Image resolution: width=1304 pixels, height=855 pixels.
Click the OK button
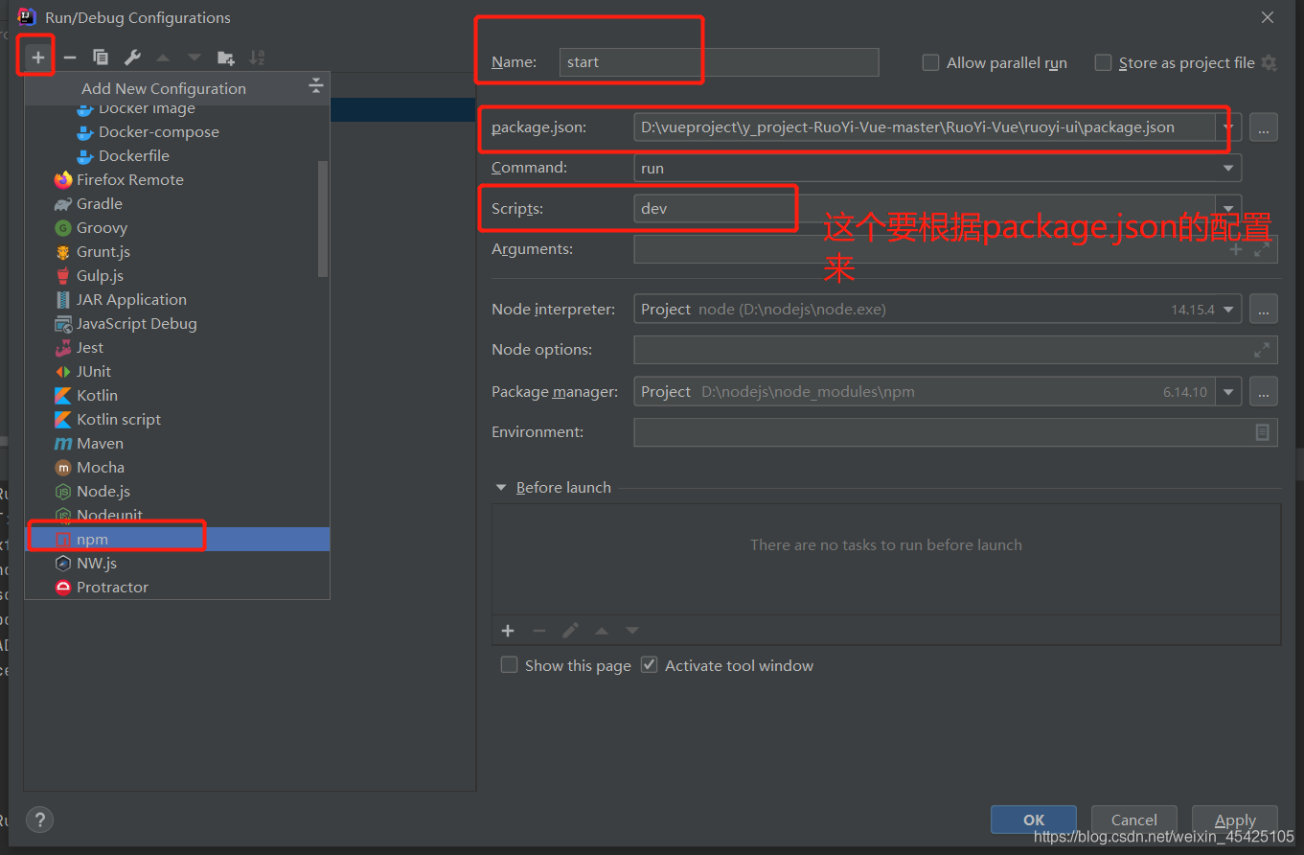pos(1033,820)
